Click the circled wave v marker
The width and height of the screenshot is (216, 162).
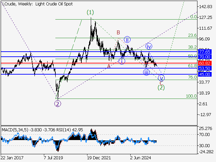(162, 77)
